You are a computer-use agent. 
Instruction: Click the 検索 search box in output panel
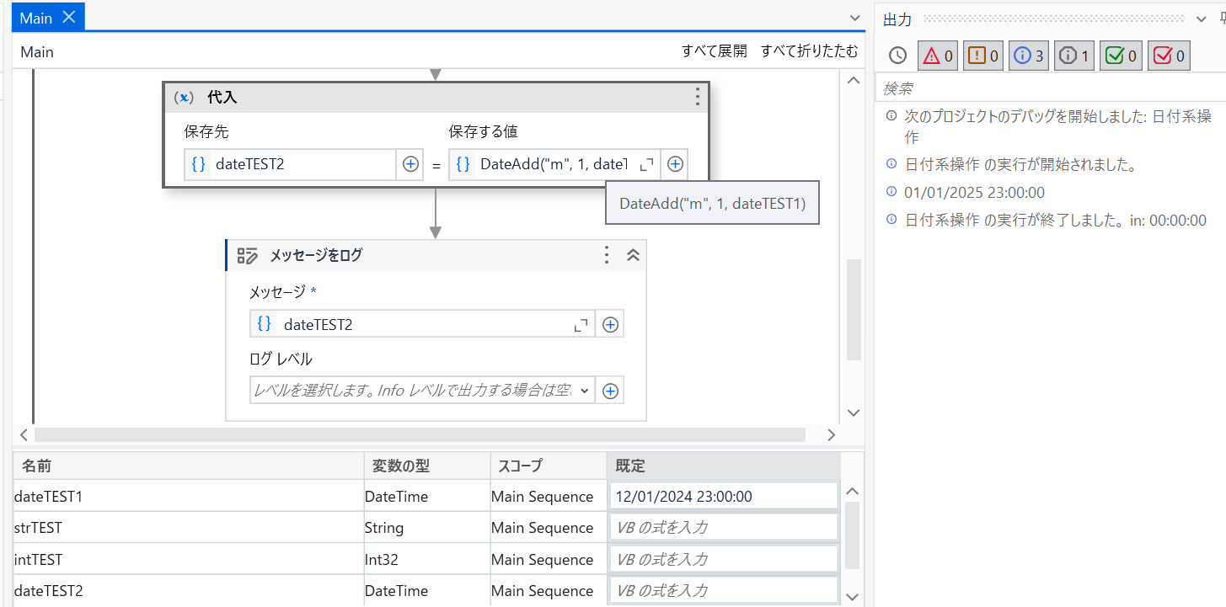point(1051,88)
